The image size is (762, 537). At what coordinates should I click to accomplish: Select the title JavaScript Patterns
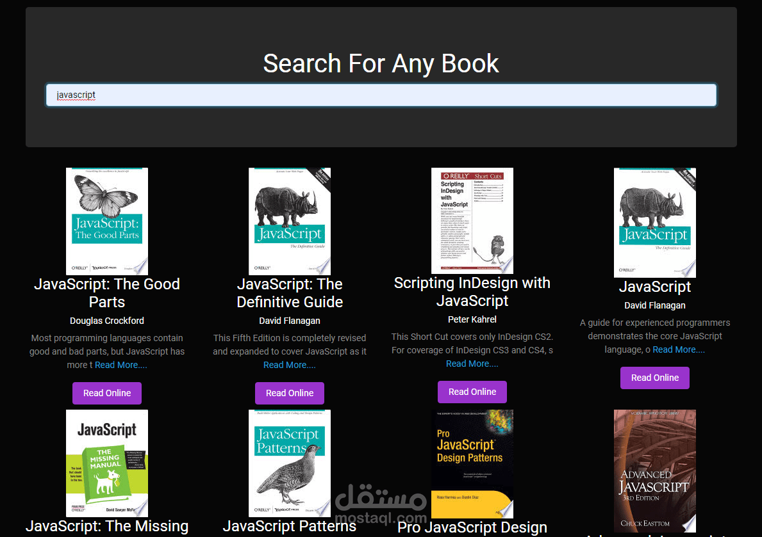pos(290,526)
